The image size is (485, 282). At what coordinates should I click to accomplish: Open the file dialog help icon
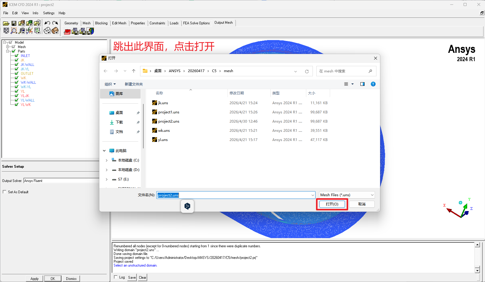click(373, 84)
